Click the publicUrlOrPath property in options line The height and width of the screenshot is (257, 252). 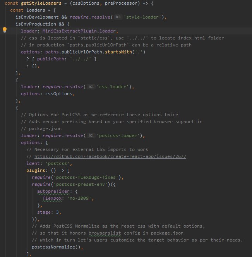pos(82,52)
